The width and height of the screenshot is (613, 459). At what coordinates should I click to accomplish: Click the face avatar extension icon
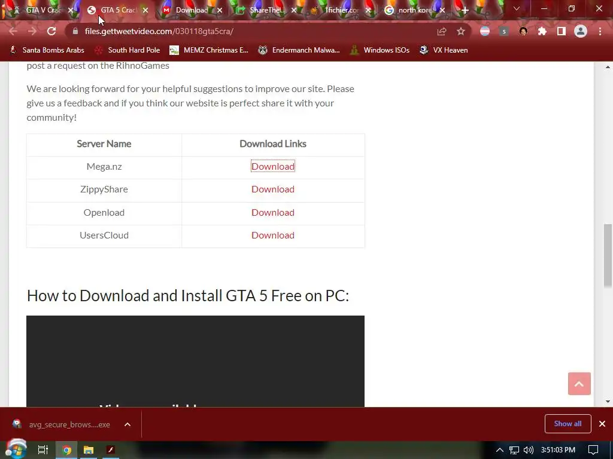(523, 31)
